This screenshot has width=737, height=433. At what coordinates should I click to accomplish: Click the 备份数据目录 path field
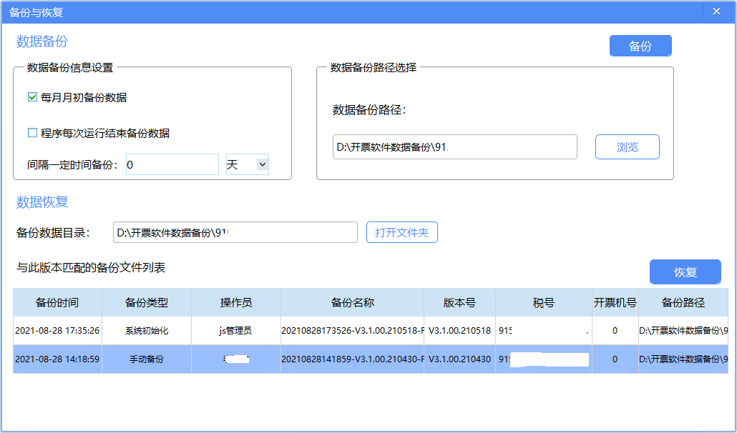235,232
